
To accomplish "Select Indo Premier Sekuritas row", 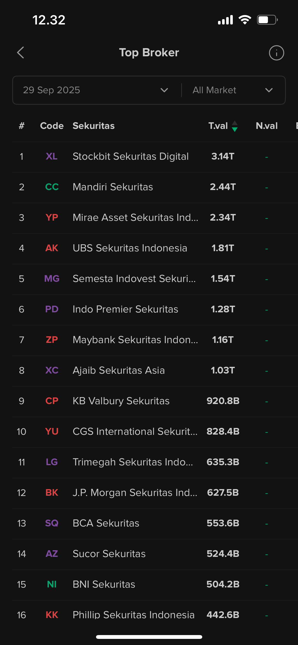I will (125, 309).
